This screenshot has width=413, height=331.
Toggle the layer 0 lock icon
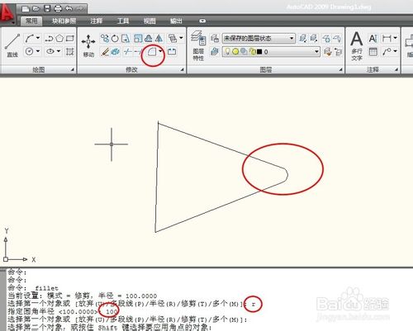pos(252,52)
